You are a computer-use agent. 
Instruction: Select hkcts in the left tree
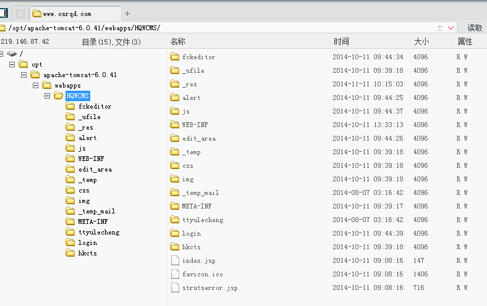(x=88, y=253)
